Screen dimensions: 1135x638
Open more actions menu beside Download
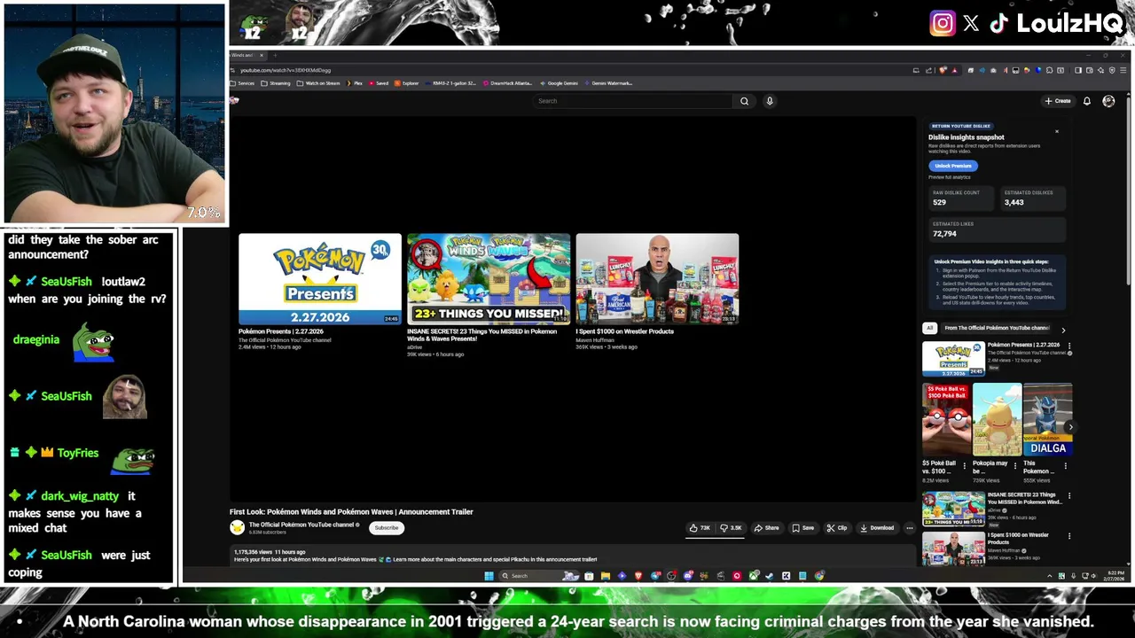pyautogui.click(x=909, y=528)
